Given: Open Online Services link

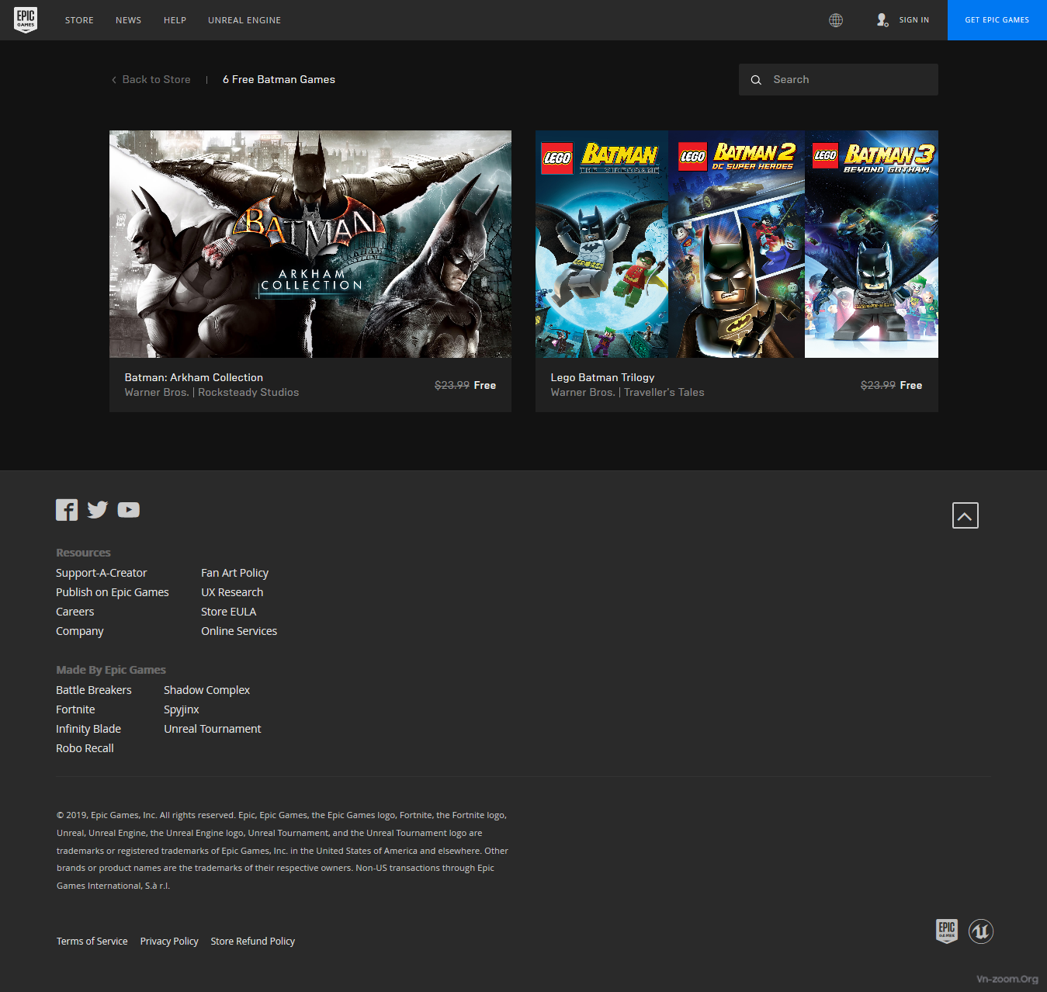Looking at the screenshot, I should click(239, 631).
